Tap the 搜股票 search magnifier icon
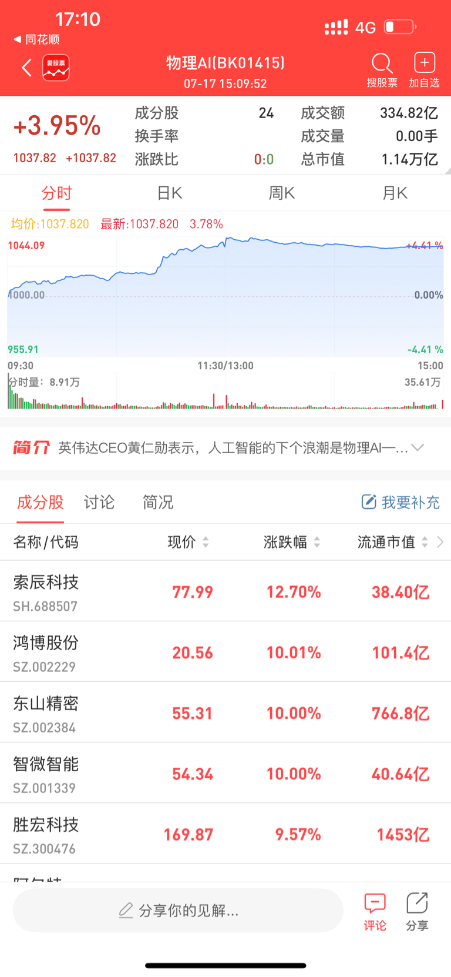 (382, 63)
